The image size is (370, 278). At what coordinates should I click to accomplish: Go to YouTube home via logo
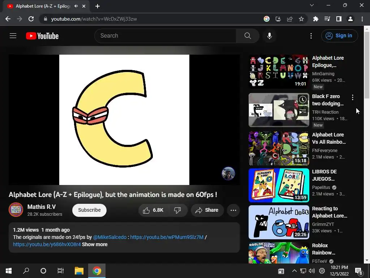point(42,36)
